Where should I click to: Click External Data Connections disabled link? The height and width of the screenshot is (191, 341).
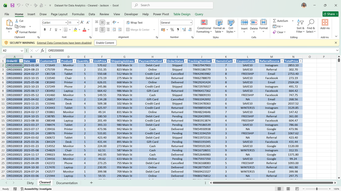click(x=64, y=43)
